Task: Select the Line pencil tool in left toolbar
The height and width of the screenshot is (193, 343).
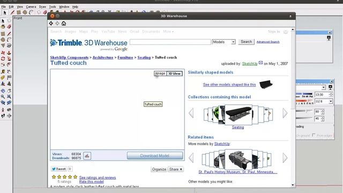Action: tap(9, 34)
